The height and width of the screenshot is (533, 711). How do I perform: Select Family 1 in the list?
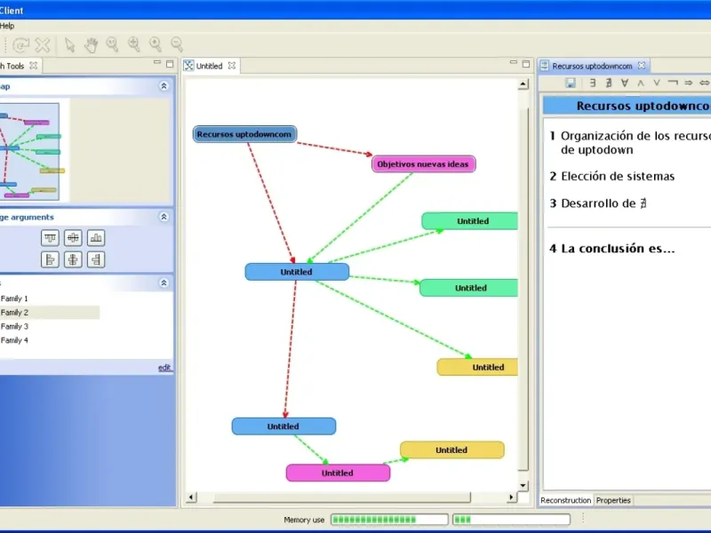point(14,298)
